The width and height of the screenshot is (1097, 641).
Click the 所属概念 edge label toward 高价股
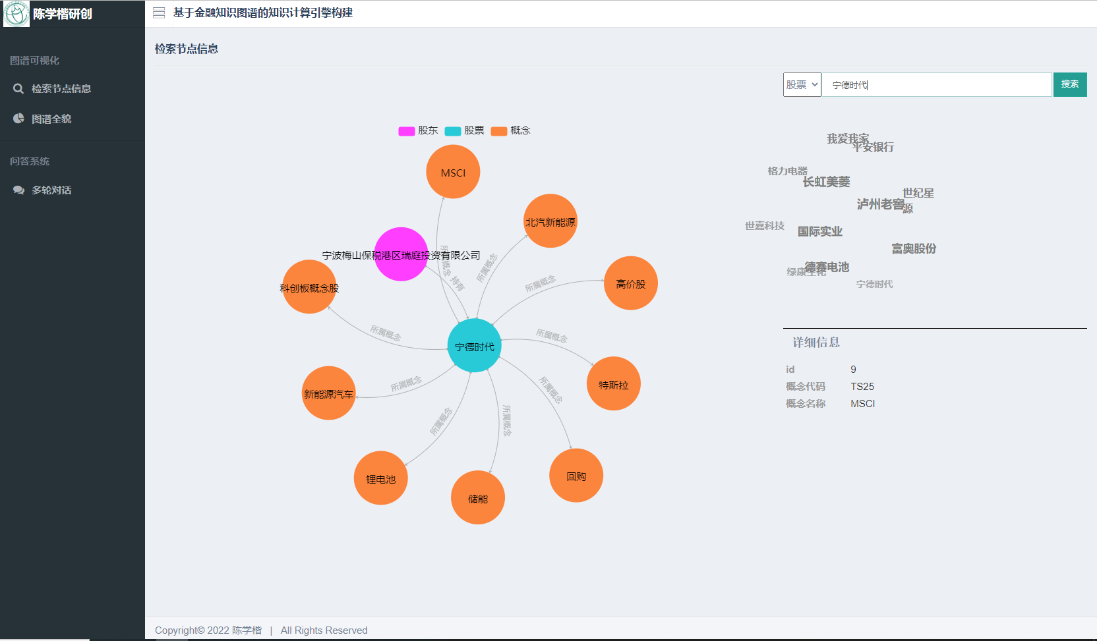pos(540,284)
